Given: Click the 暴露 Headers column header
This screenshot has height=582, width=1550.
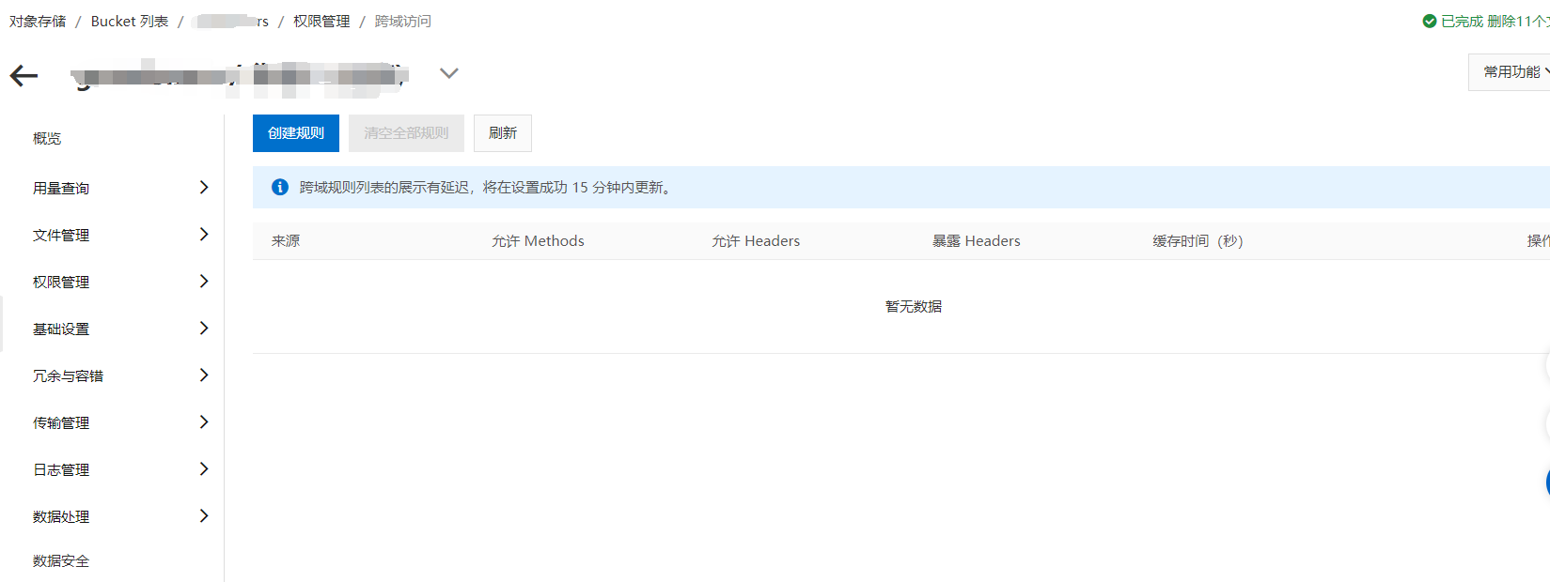Looking at the screenshot, I should [976, 241].
